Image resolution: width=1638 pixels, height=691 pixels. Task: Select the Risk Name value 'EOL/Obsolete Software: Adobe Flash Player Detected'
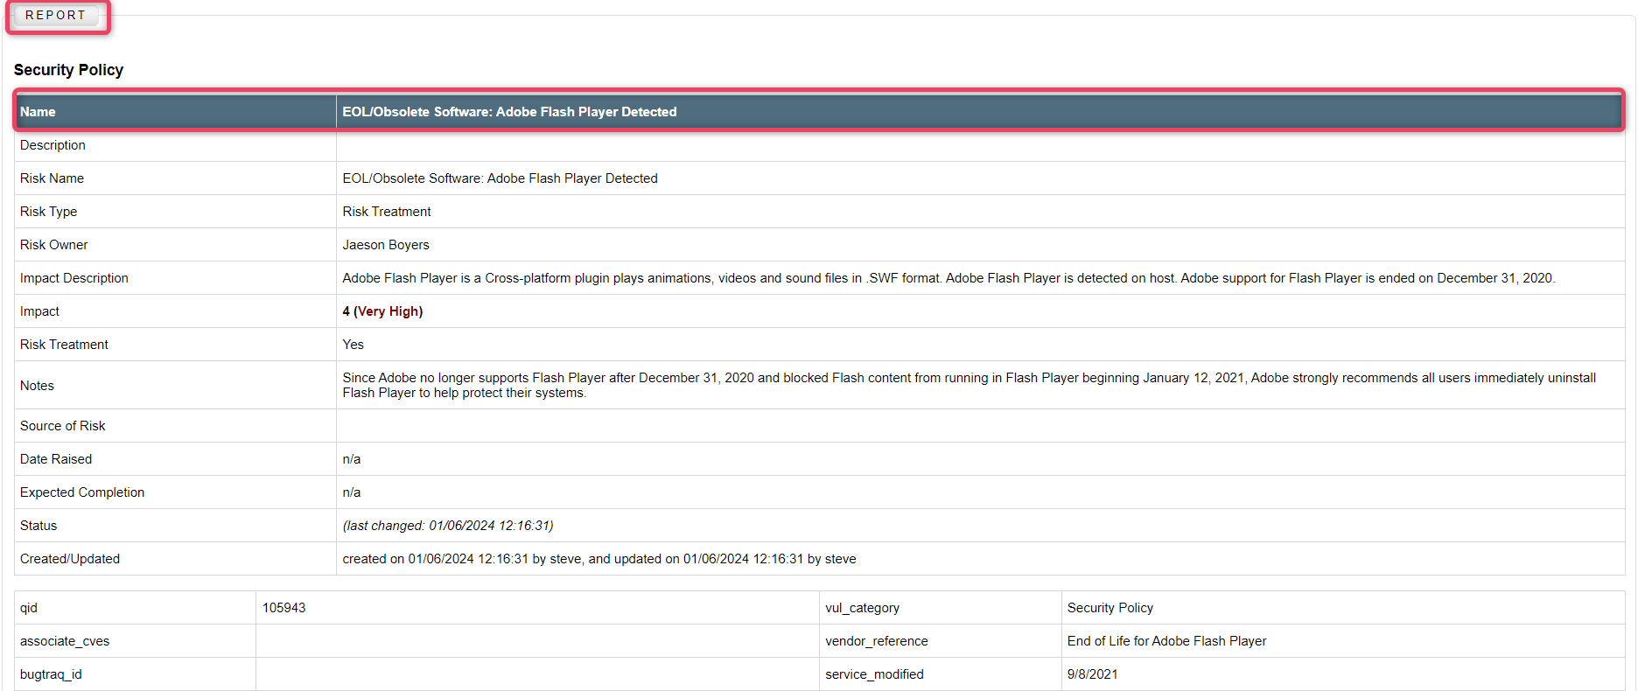500,178
